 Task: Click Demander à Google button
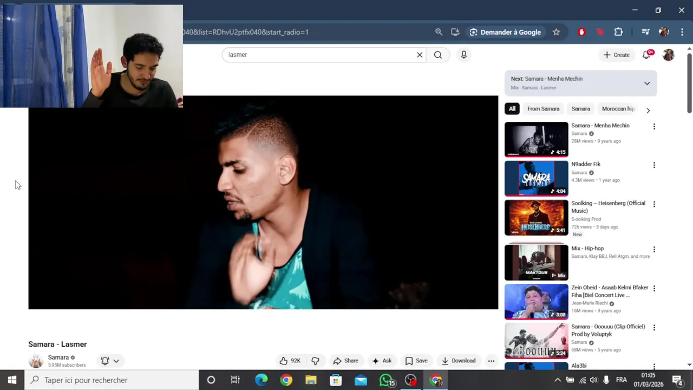point(505,32)
